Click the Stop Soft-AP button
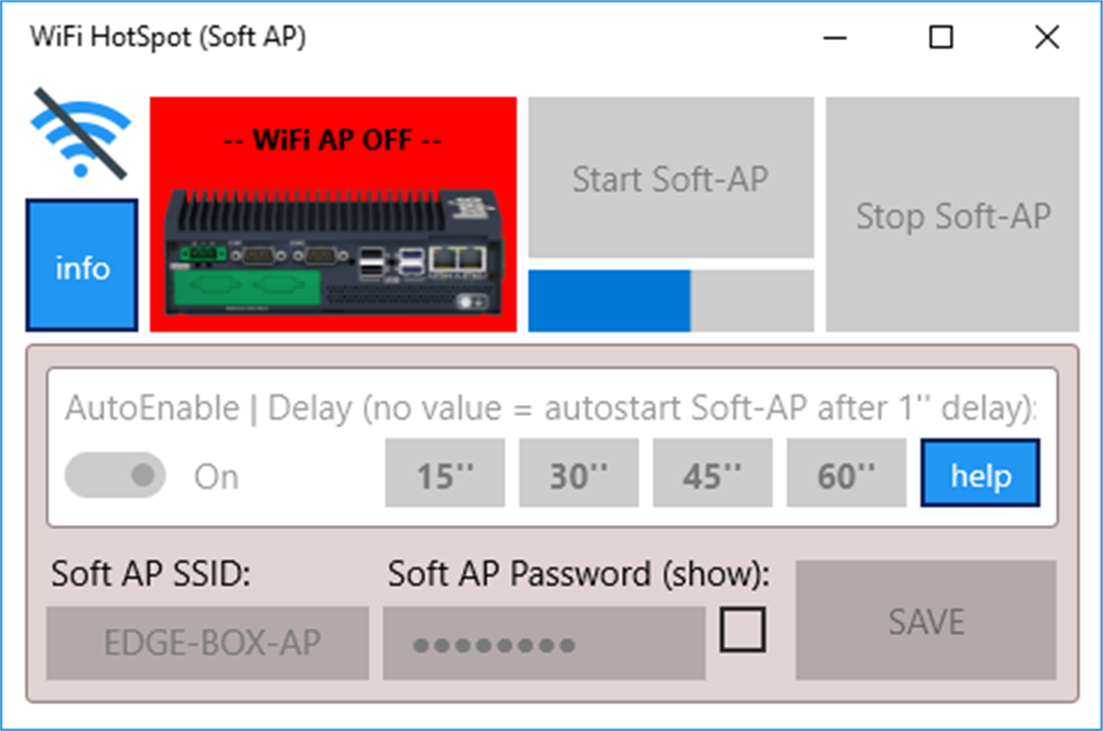This screenshot has height=731, width=1103. (x=952, y=215)
